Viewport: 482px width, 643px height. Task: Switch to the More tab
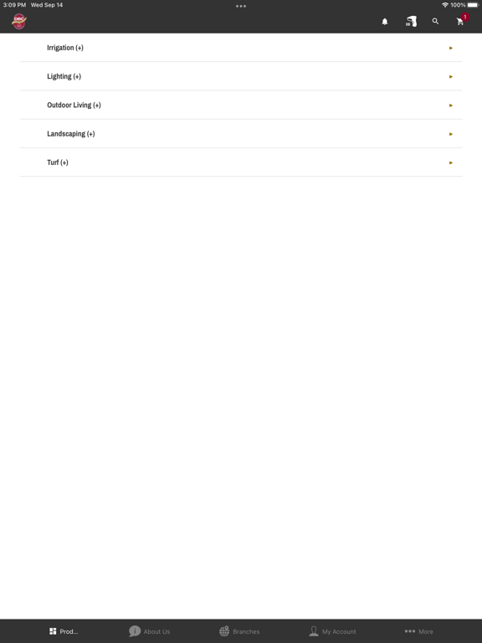coord(418,631)
